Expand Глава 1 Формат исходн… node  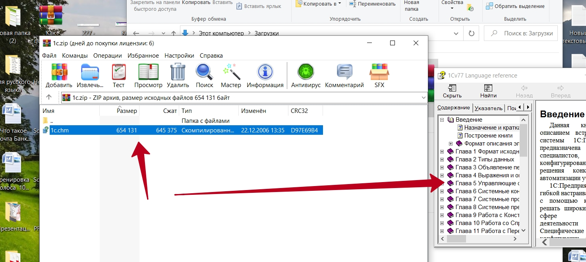coord(442,151)
